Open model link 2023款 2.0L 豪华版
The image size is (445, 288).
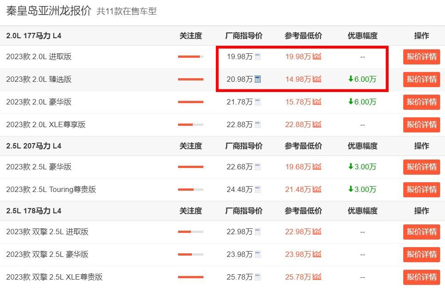pyautogui.click(x=39, y=102)
